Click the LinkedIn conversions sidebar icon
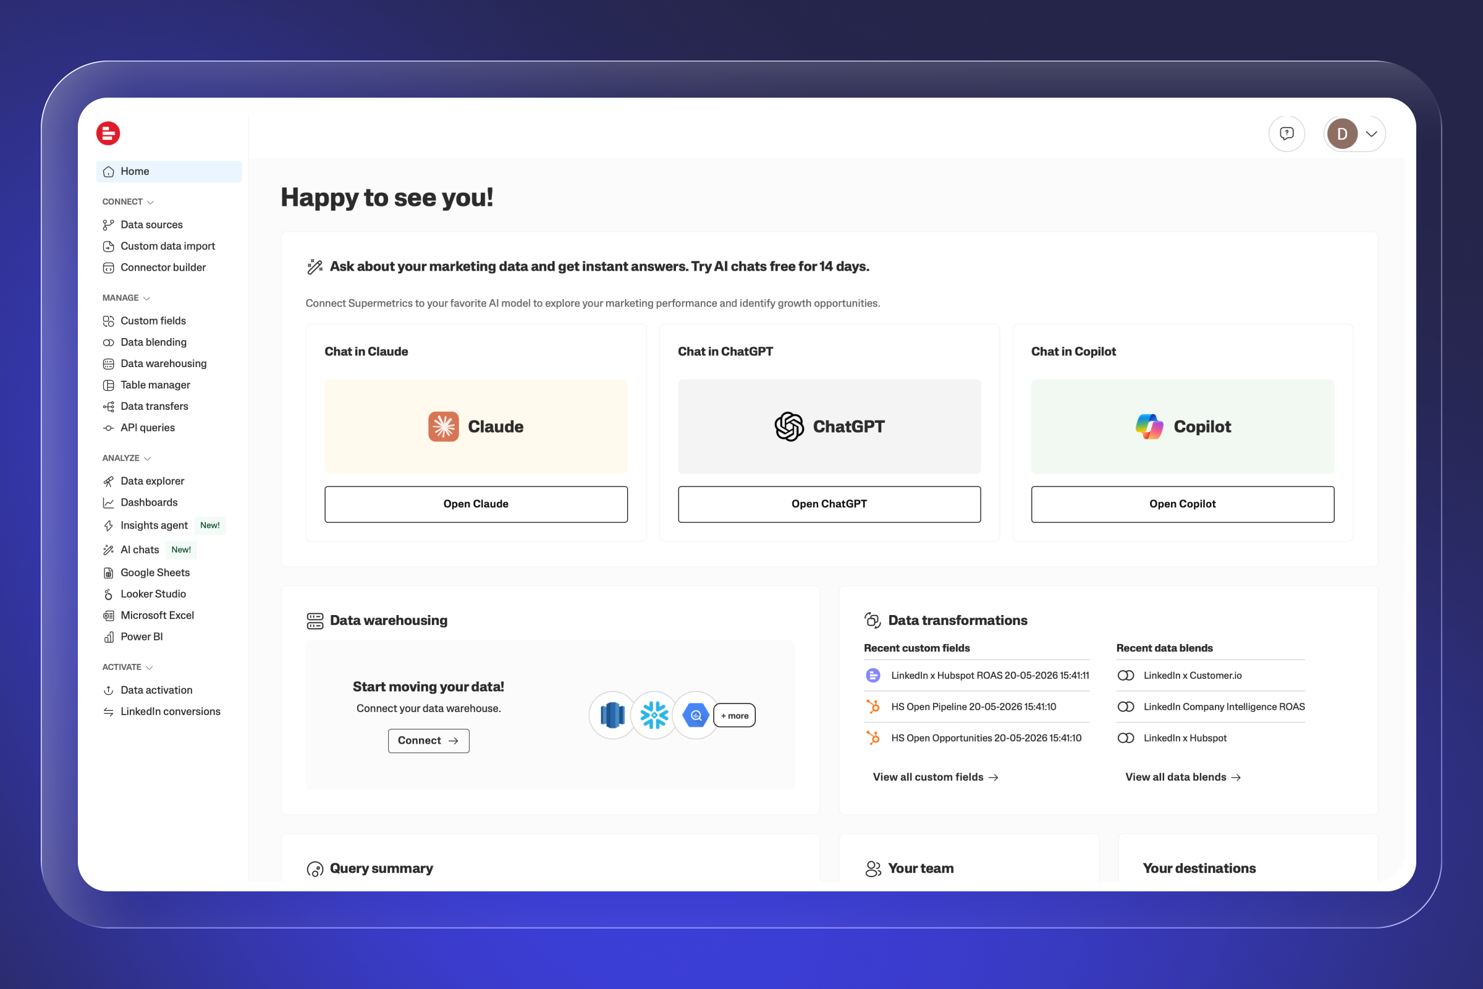The image size is (1483, 989). [109, 712]
